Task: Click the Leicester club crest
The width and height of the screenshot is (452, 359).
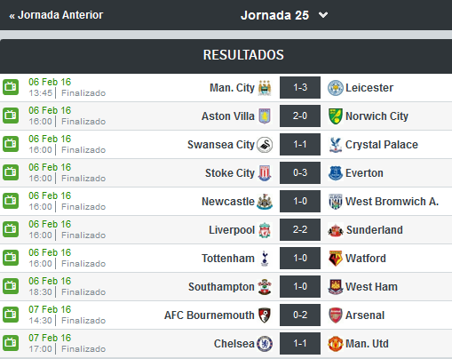Action: coord(335,88)
